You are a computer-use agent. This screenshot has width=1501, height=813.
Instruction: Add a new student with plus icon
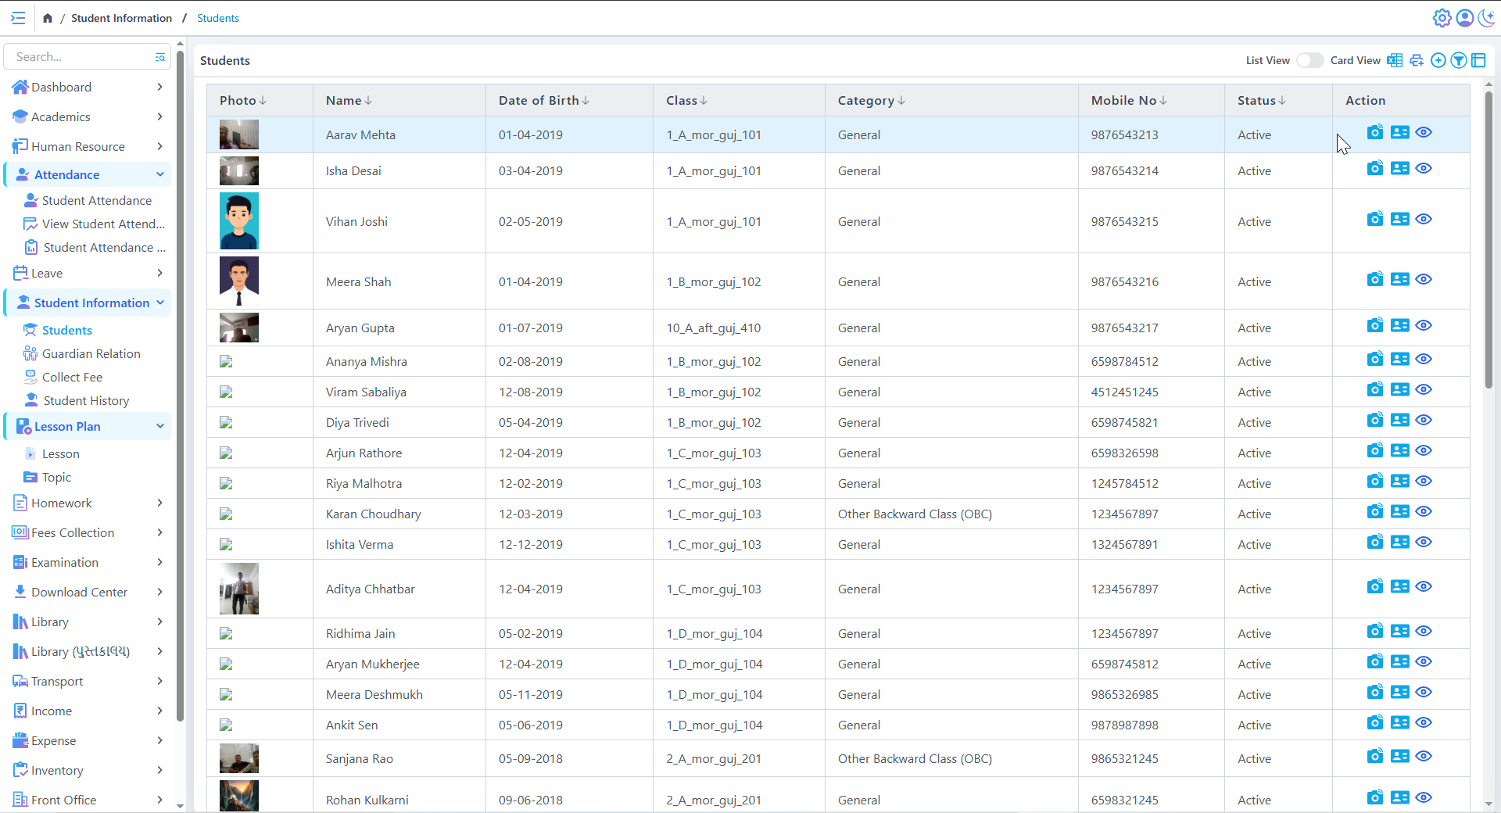click(1438, 60)
